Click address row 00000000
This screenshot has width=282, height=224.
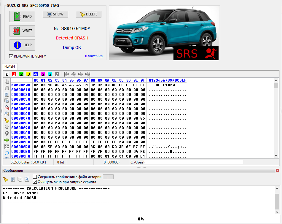click(x=21, y=85)
